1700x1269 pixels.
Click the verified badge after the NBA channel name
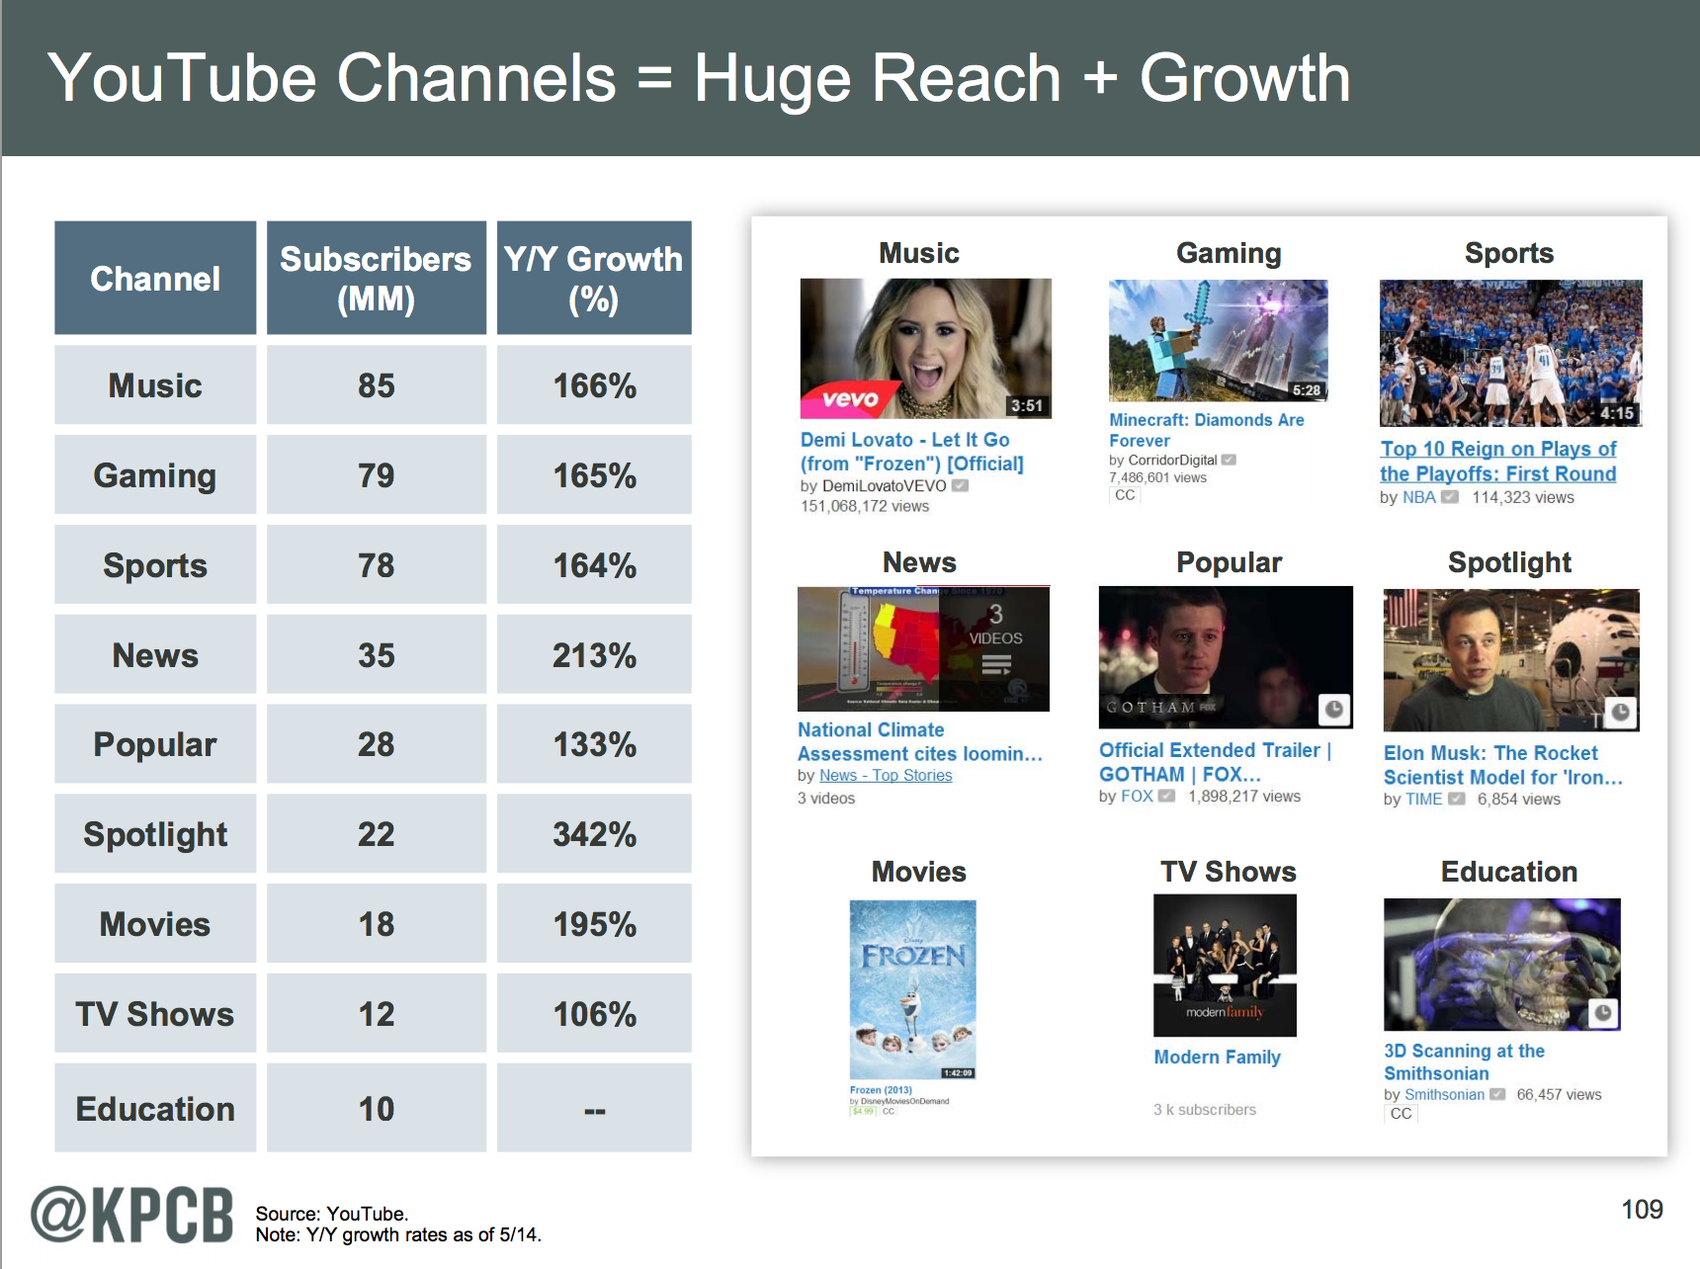coord(1449,497)
